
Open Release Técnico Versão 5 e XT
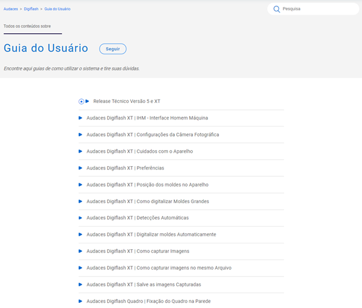[127, 101]
